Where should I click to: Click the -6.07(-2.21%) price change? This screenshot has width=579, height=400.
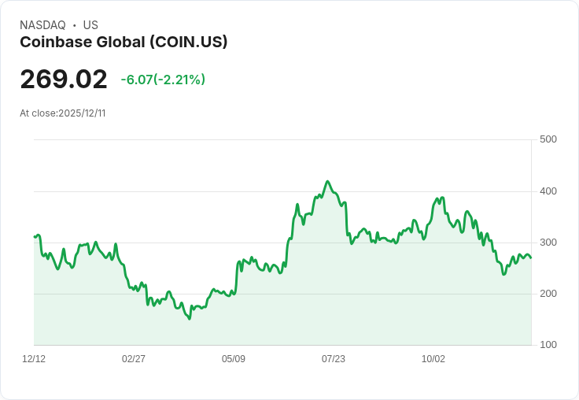coord(163,80)
